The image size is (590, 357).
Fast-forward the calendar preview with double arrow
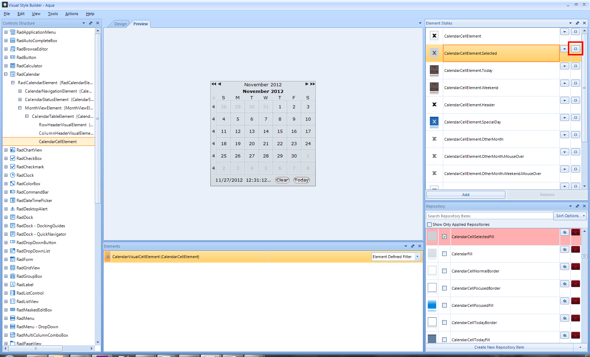pos(313,84)
